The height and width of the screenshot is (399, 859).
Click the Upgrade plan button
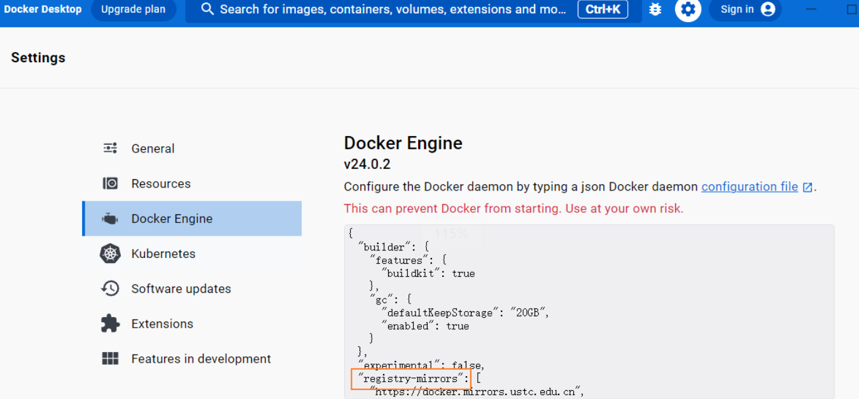coord(133,10)
